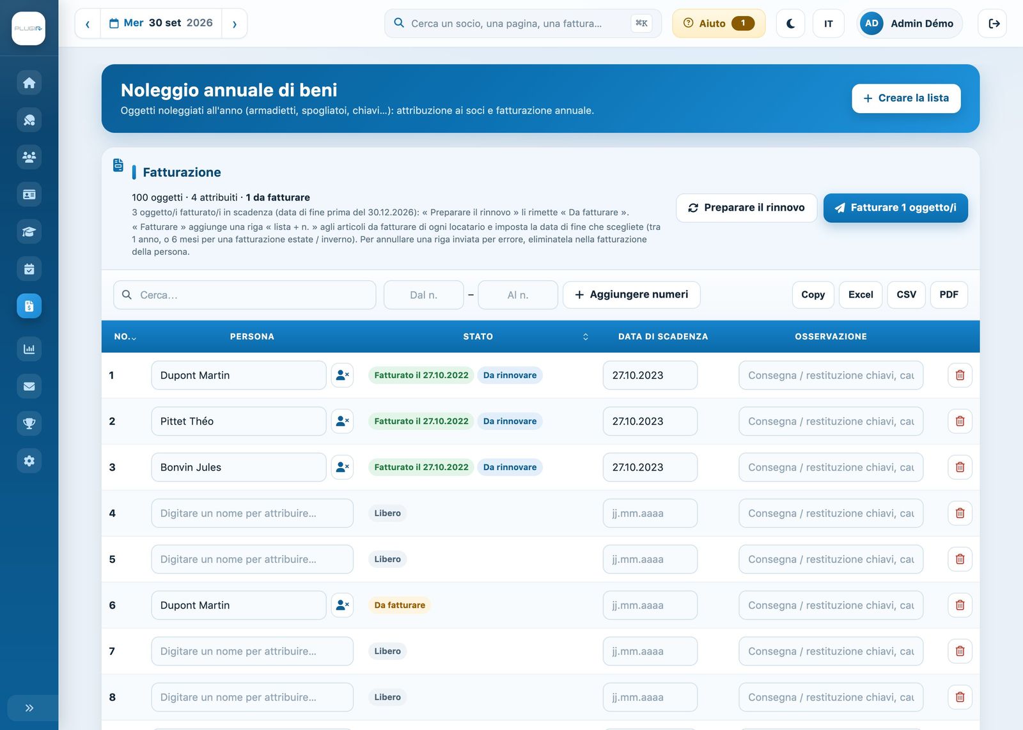Go to next day with right chevron
This screenshot has width=1023, height=730.
(x=234, y=24)
